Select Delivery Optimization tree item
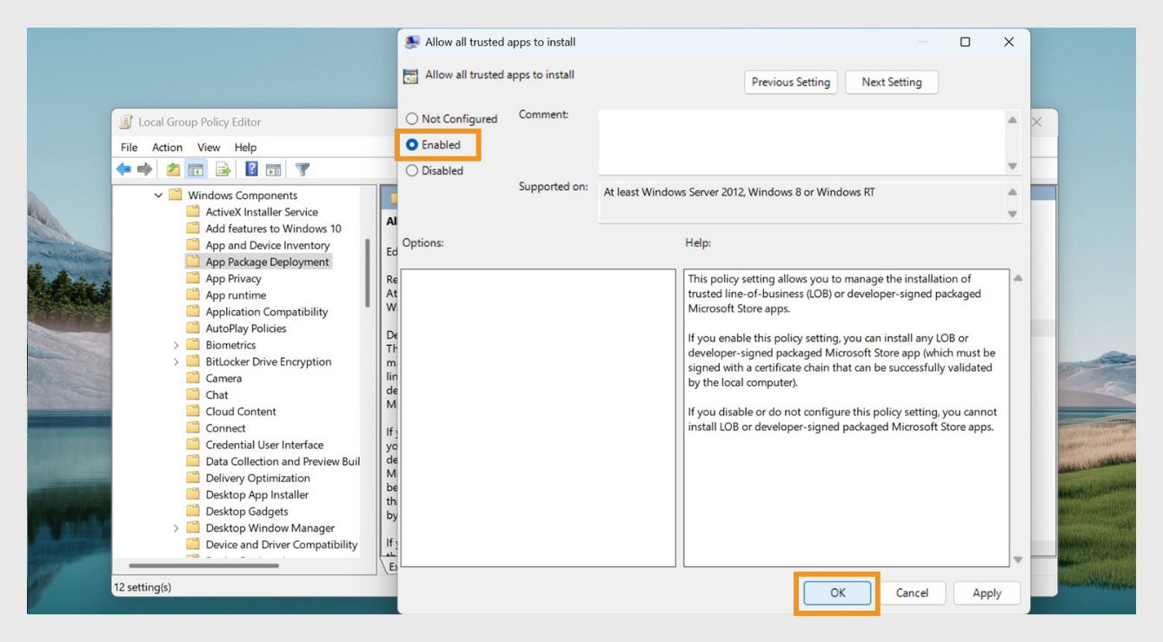 tap(257, 479)
